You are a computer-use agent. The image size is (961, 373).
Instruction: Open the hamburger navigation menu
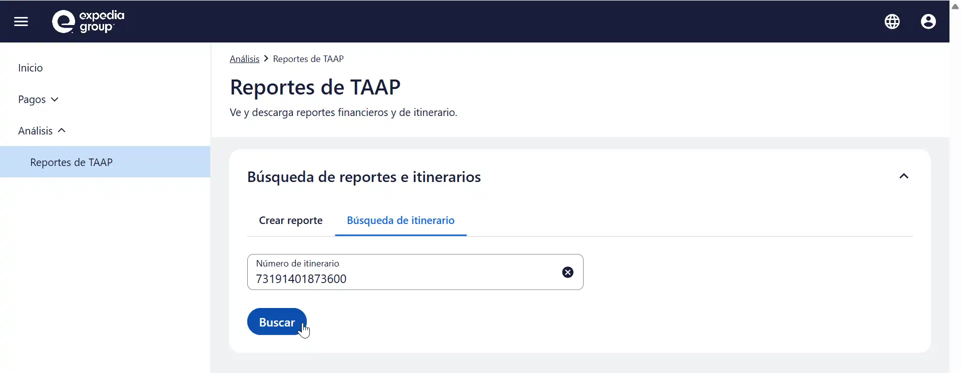tap(21, 21)
